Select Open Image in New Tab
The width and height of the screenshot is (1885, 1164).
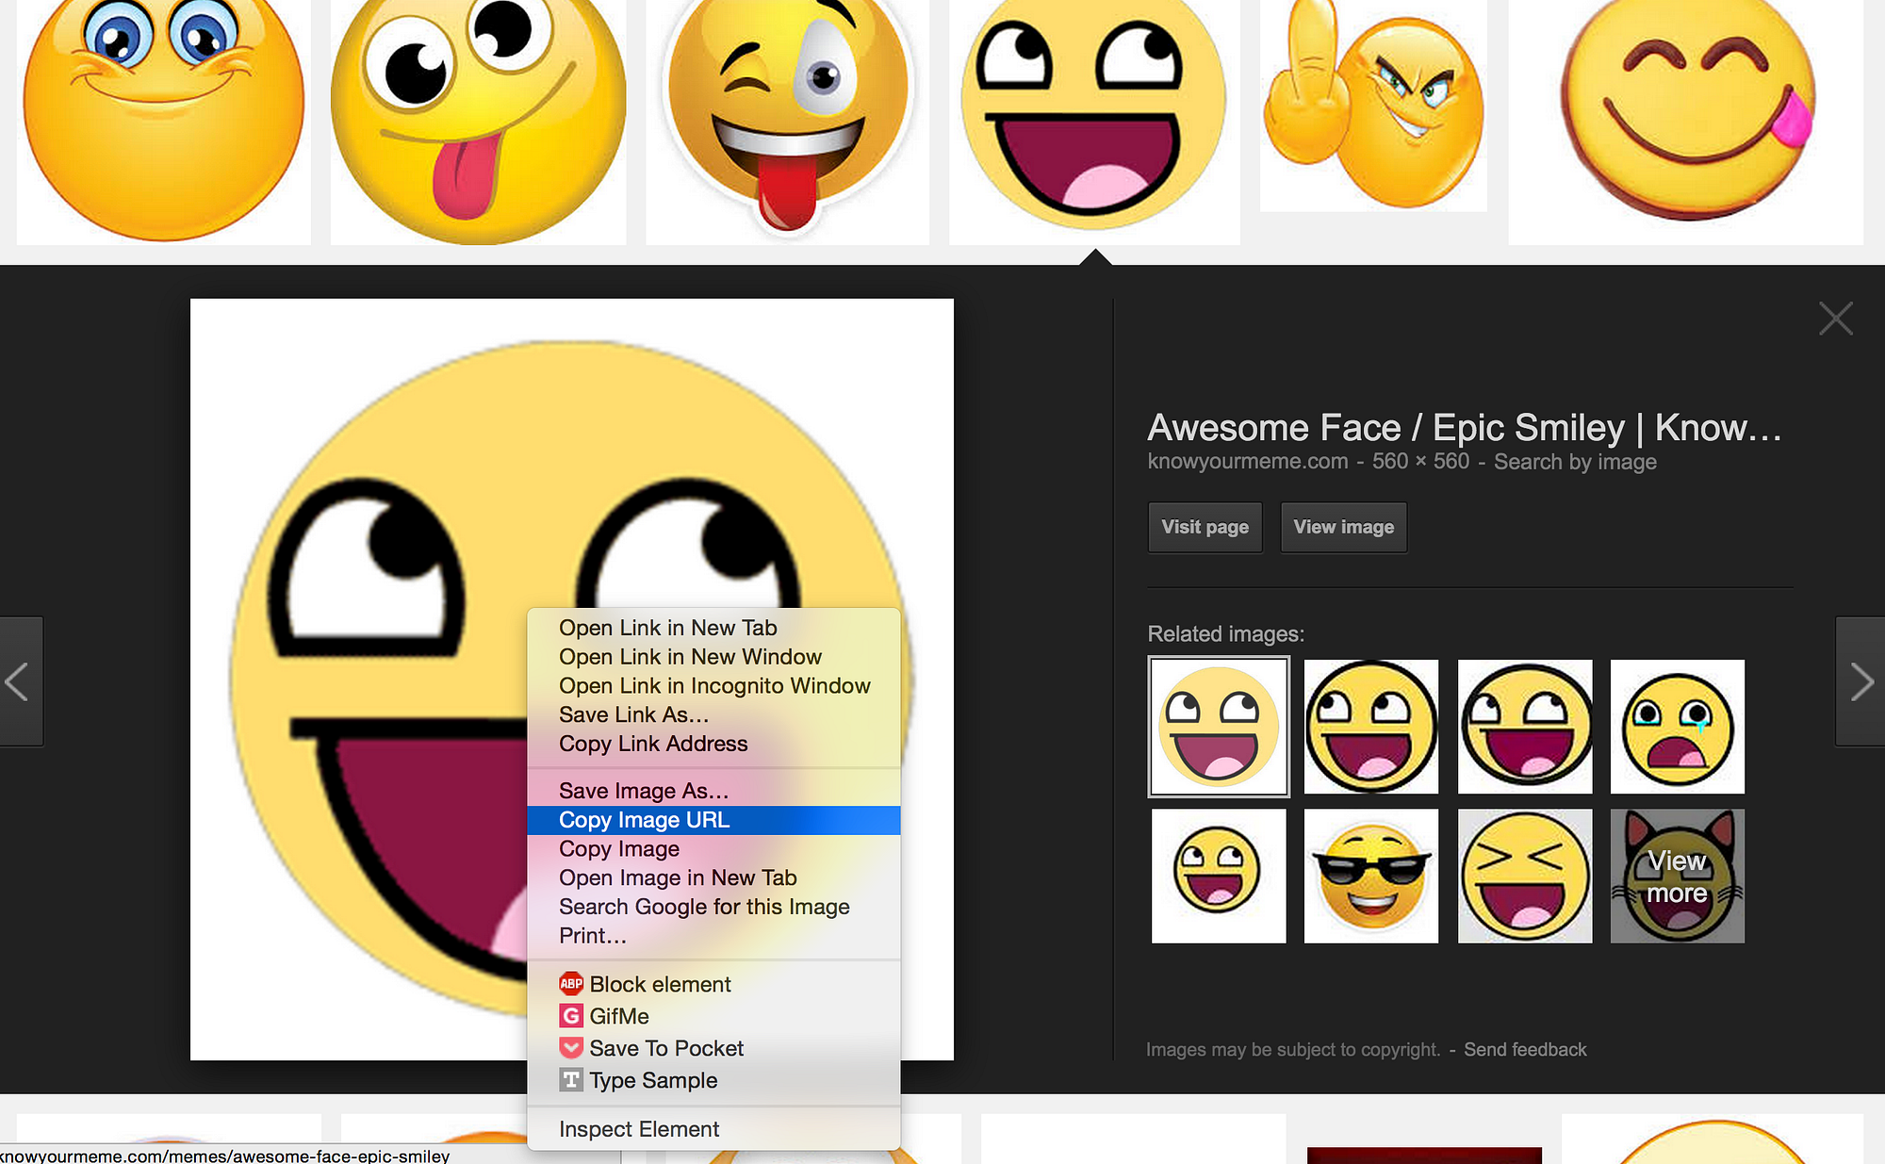[678, 877]
